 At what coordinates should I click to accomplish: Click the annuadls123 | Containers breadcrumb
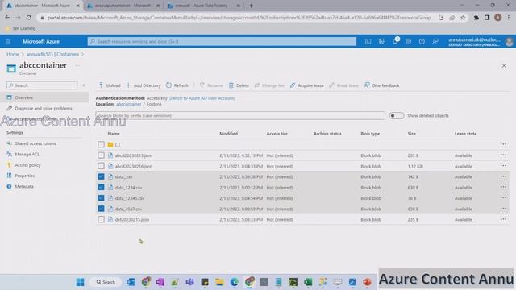click(x=52, y=54)
